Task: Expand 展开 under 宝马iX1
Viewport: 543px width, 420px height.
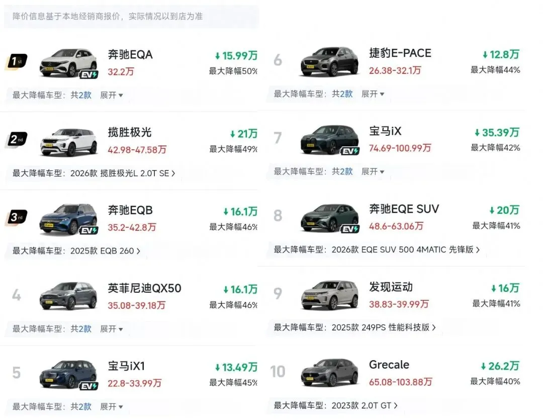Action: click(x=111, y=406)
